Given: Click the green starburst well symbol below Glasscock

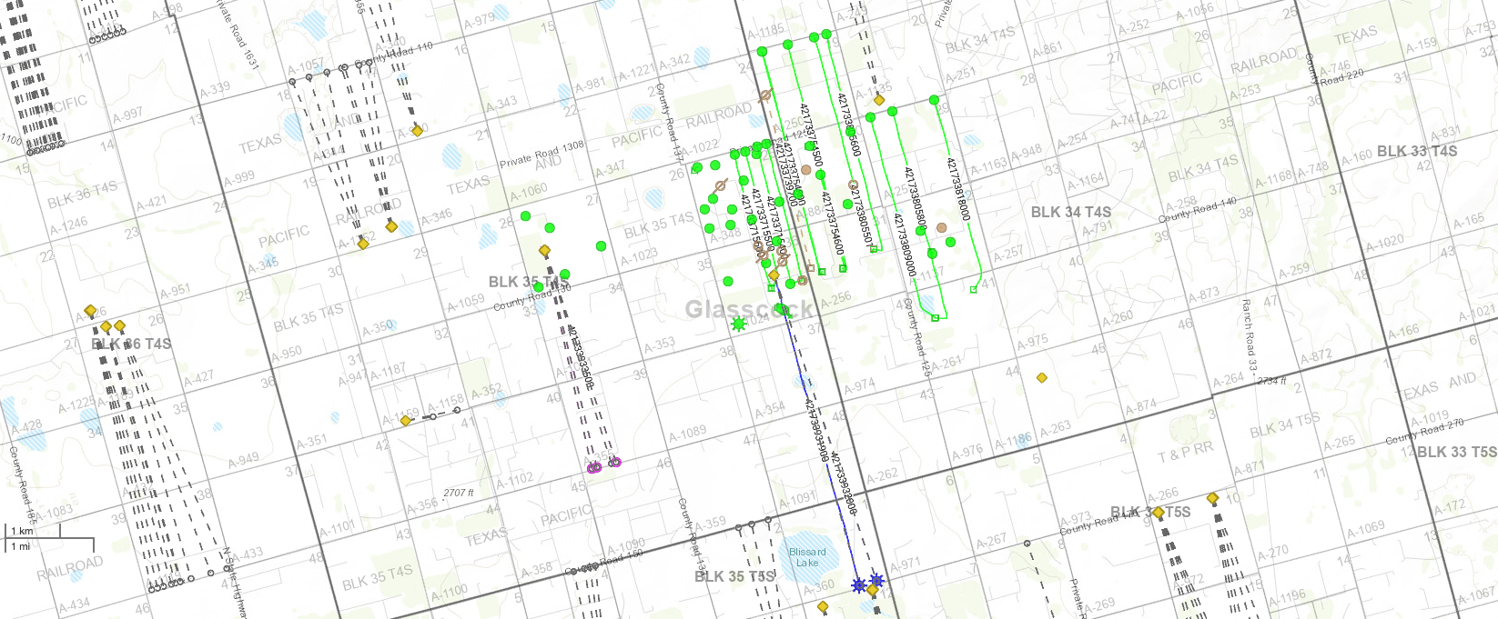Looking at the screenshot, I should (738, 324).
